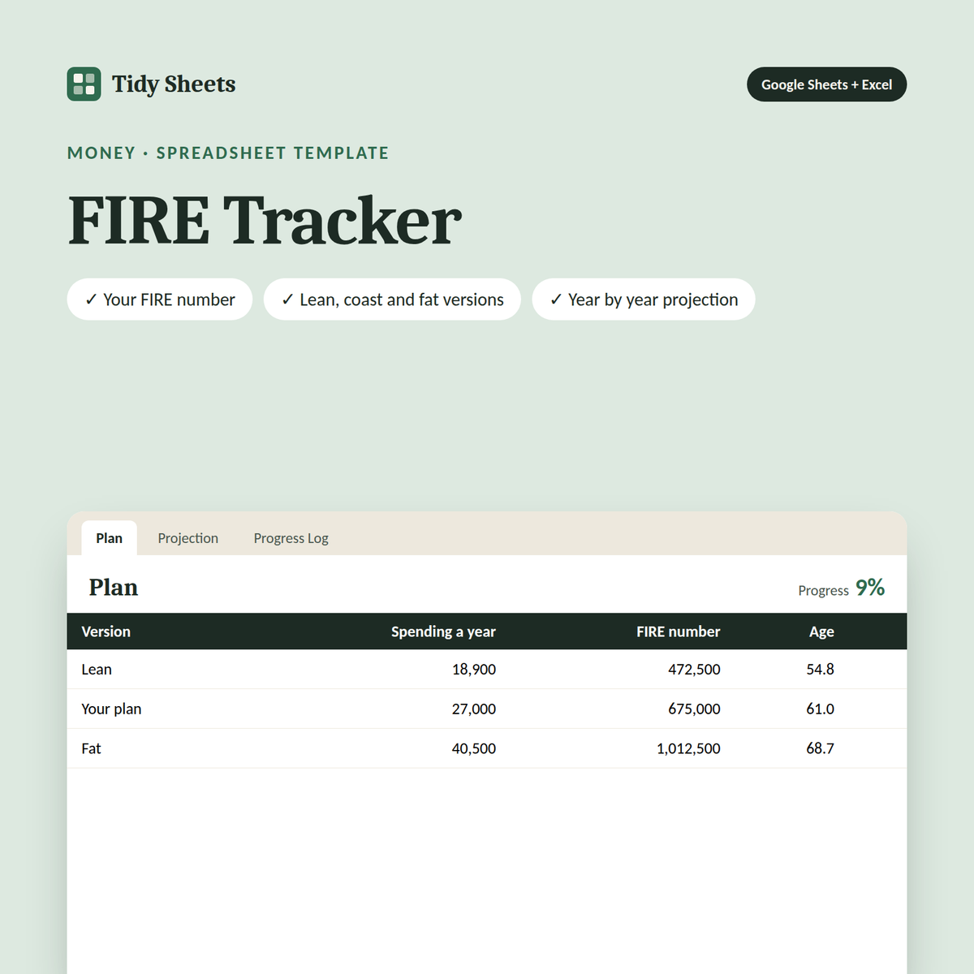
Task: Click the 'MONEY · SPREADSHEET TEMPLATE' label
Action: pyautogui.click(x=228, y=153)
